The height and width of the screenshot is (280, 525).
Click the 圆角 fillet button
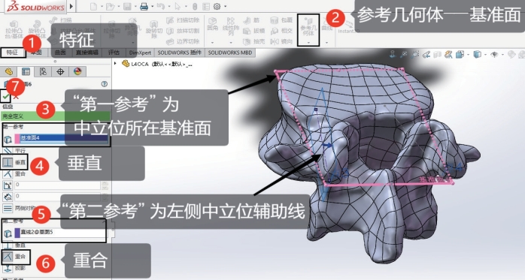[213, 24]
